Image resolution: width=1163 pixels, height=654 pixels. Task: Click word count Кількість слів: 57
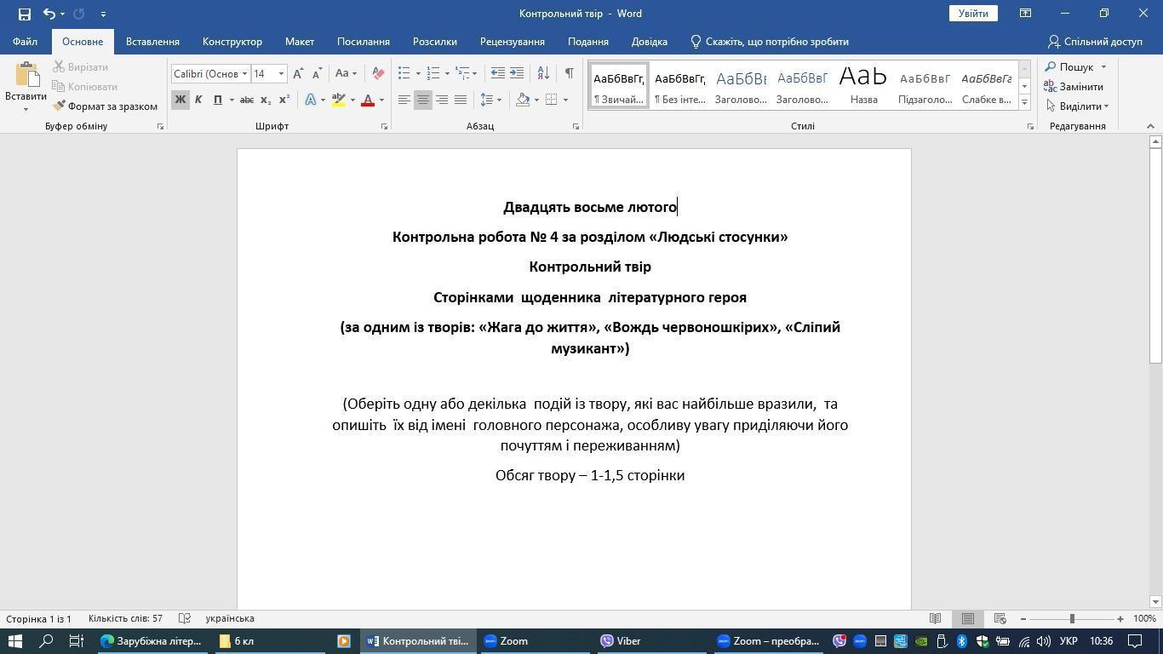pos(125,618)
